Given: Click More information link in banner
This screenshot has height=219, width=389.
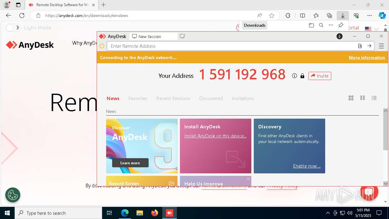Looking at the screenshot, I should 367,57.
